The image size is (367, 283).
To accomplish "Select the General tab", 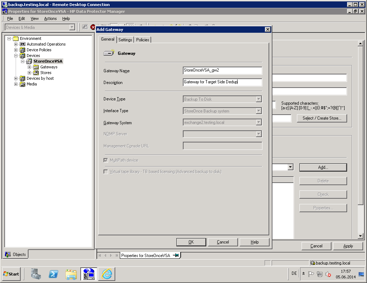I will point(108,39).
